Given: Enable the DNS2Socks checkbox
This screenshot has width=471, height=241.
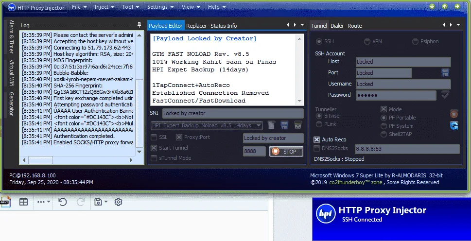Looking at the screenshot, I should tap(316, 148).
